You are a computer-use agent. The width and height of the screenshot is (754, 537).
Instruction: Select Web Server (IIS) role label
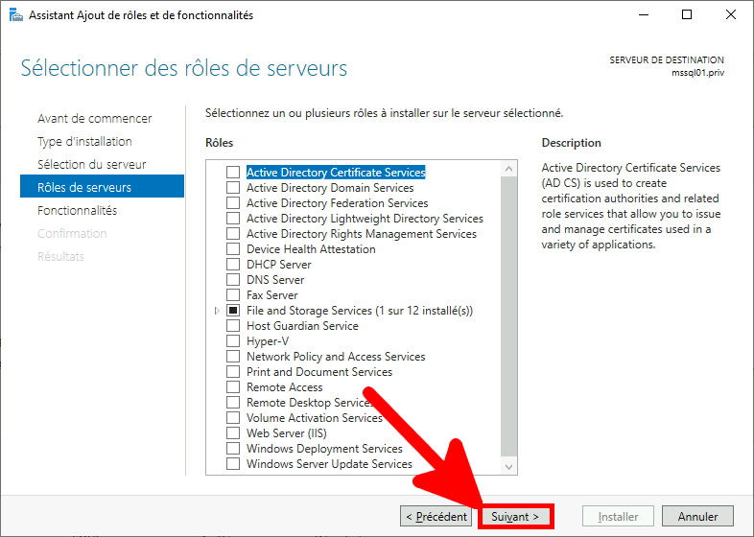[x=287, y=433]
